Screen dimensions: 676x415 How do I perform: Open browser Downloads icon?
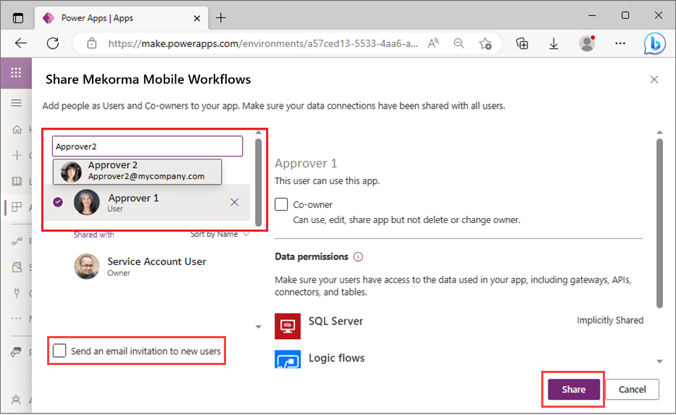coord(554,43)
